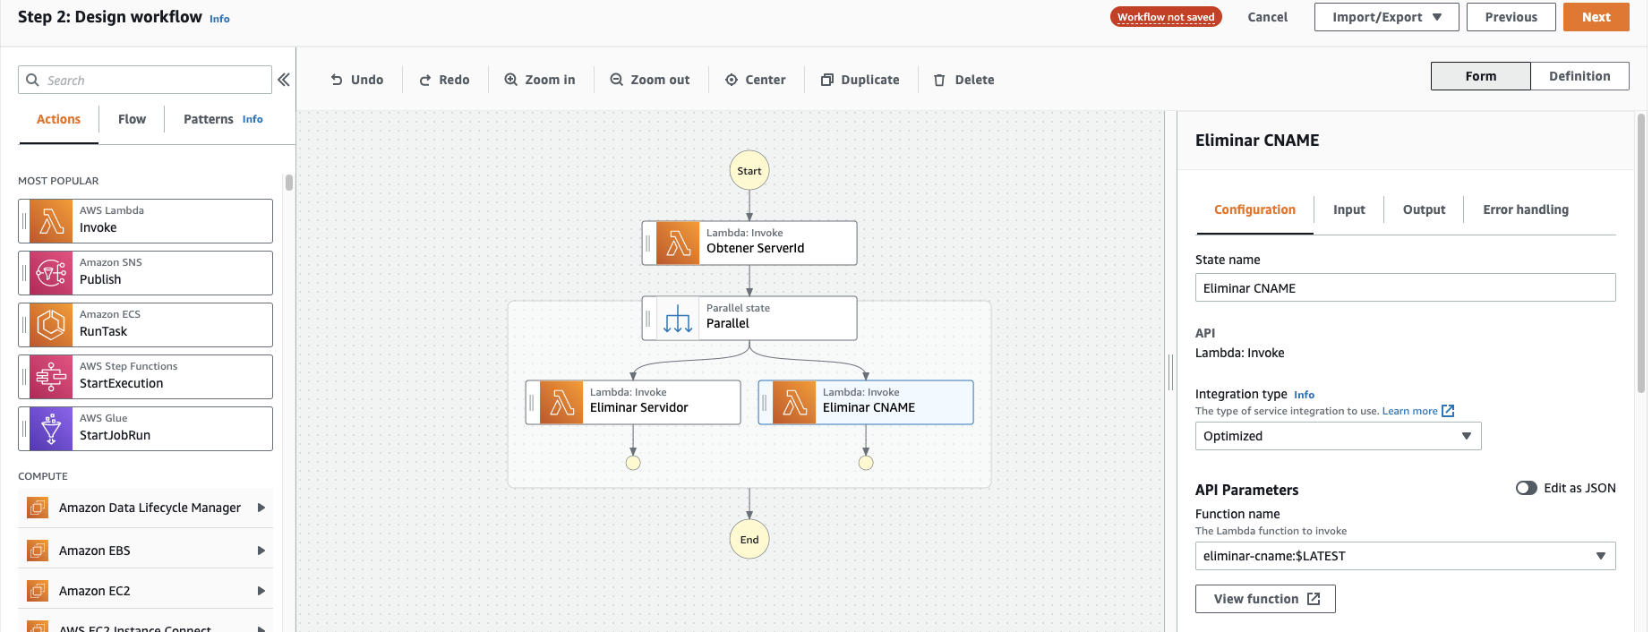Viewport: 1652px width, 632px height.
Task: Click the Zoom in toolbar button
Action: click(x=540, y=80)
